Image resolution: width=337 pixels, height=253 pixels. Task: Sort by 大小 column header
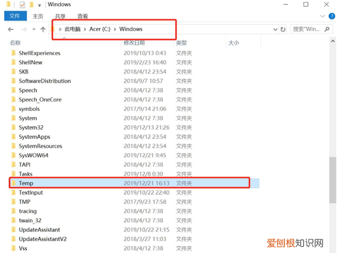[234, 43]
